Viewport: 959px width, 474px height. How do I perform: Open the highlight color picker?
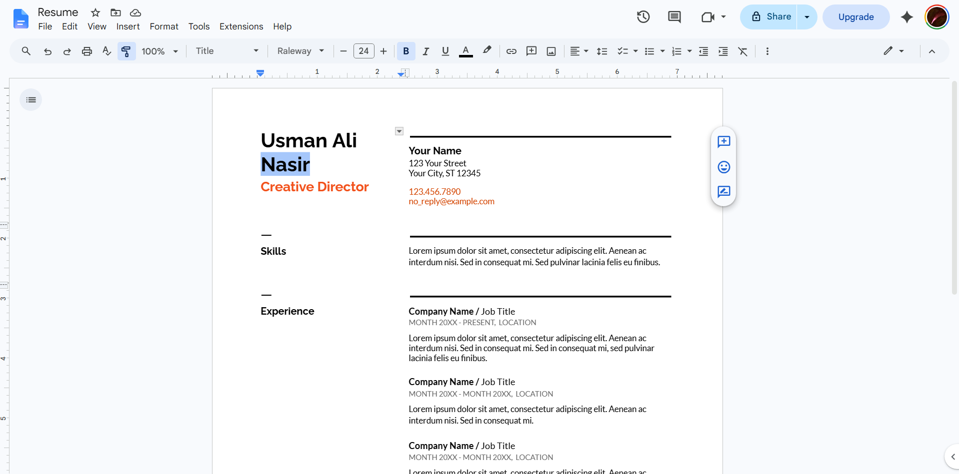point(487,51)
